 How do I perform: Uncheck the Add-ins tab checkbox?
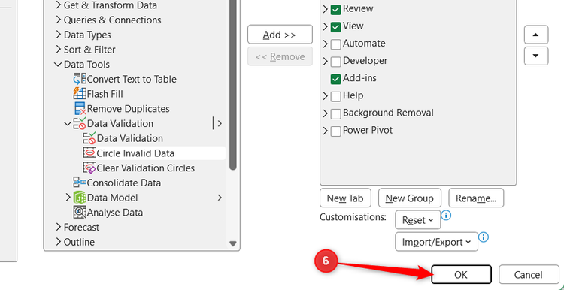click(335, 79)
